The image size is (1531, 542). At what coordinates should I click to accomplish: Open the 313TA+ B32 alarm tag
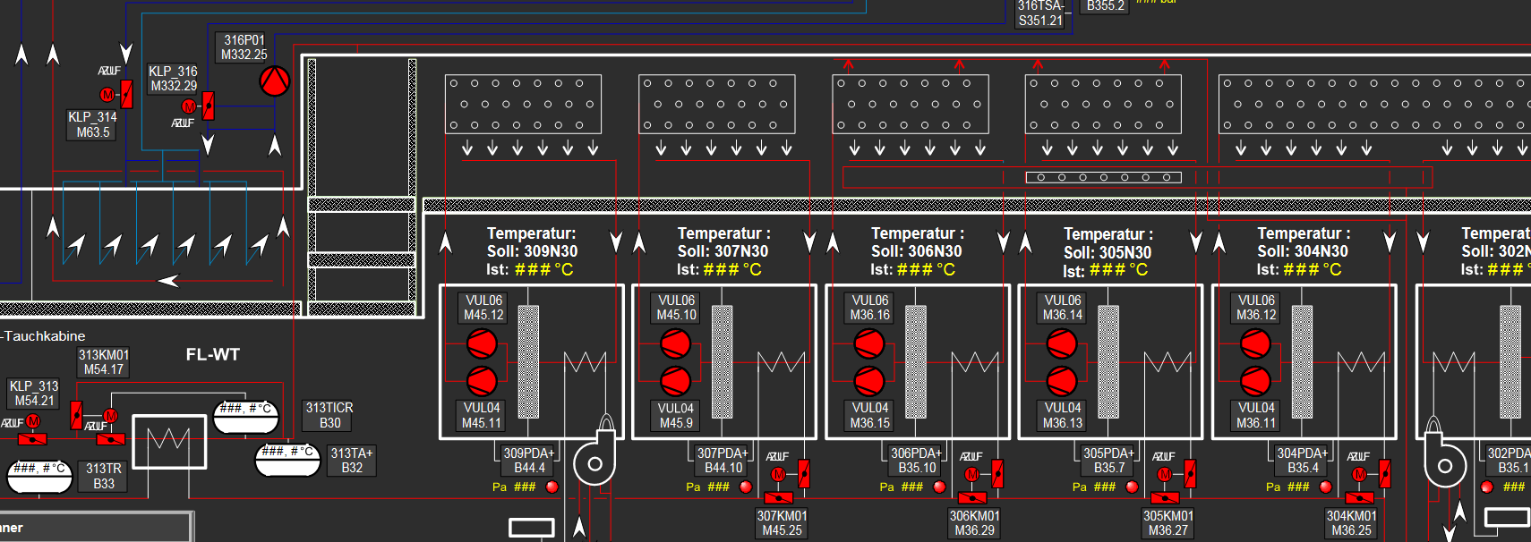pyautogui.click(x=352, y=461)
